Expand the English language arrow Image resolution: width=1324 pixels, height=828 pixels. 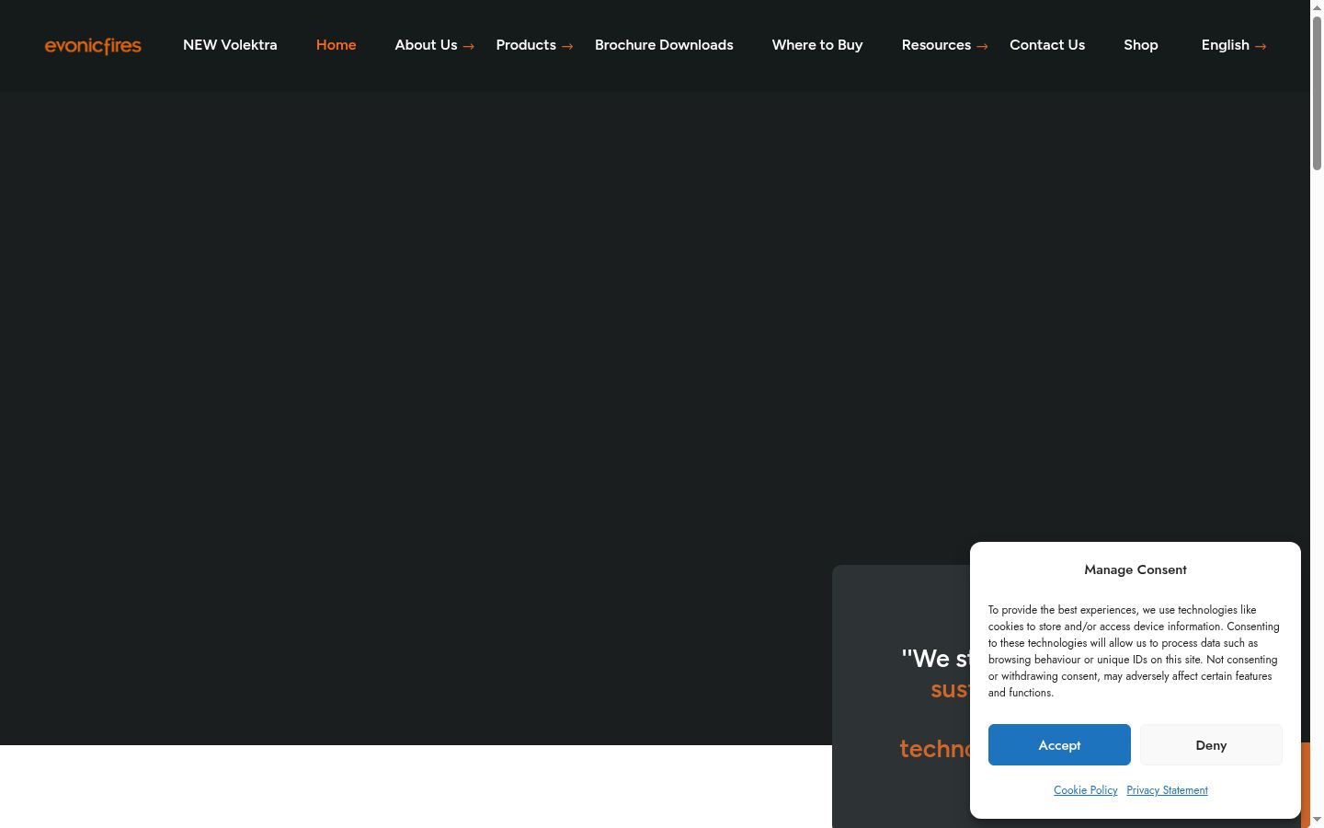(x=1261, y=46)
